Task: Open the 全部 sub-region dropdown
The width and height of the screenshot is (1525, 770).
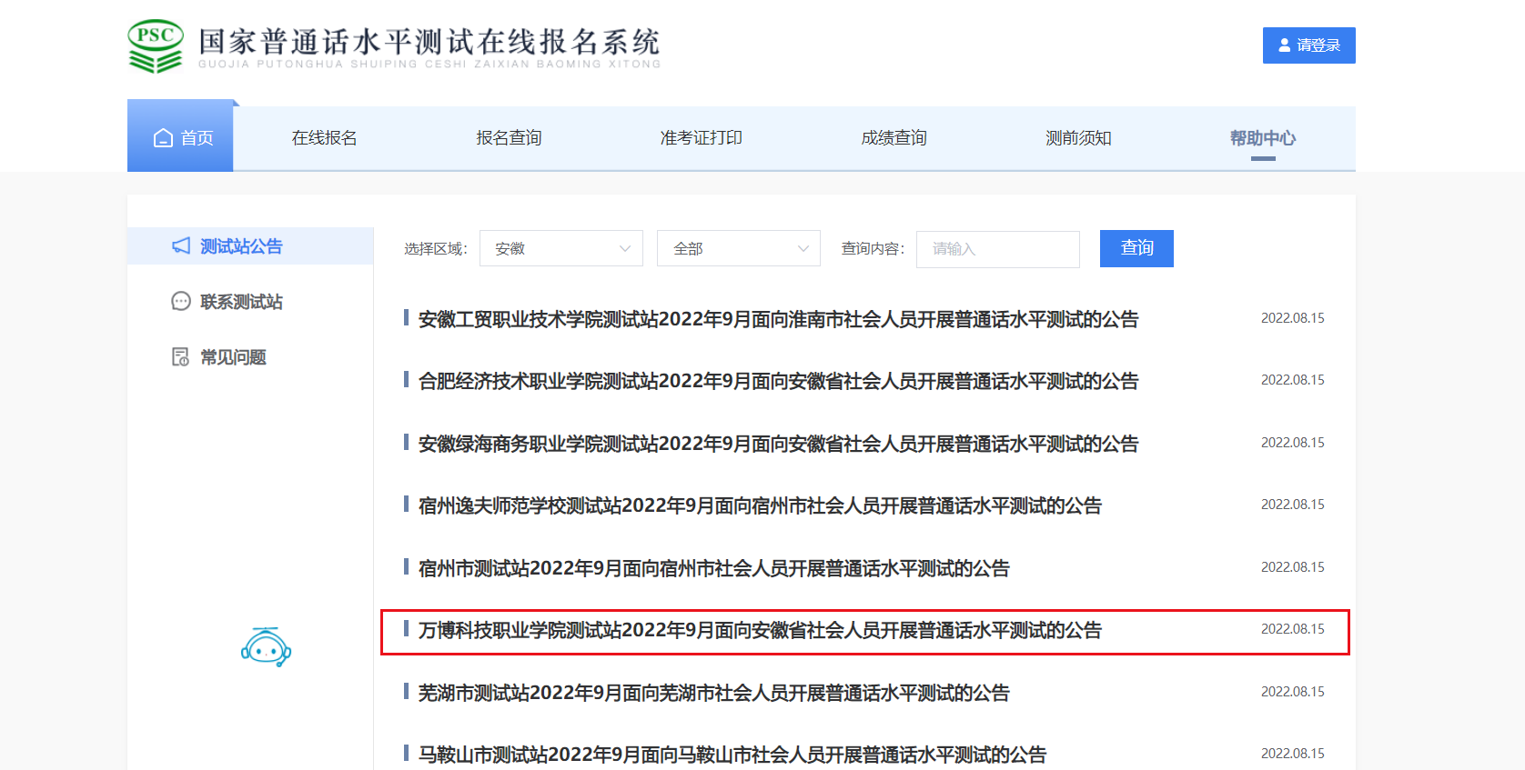Action: (x=739, y=248)
